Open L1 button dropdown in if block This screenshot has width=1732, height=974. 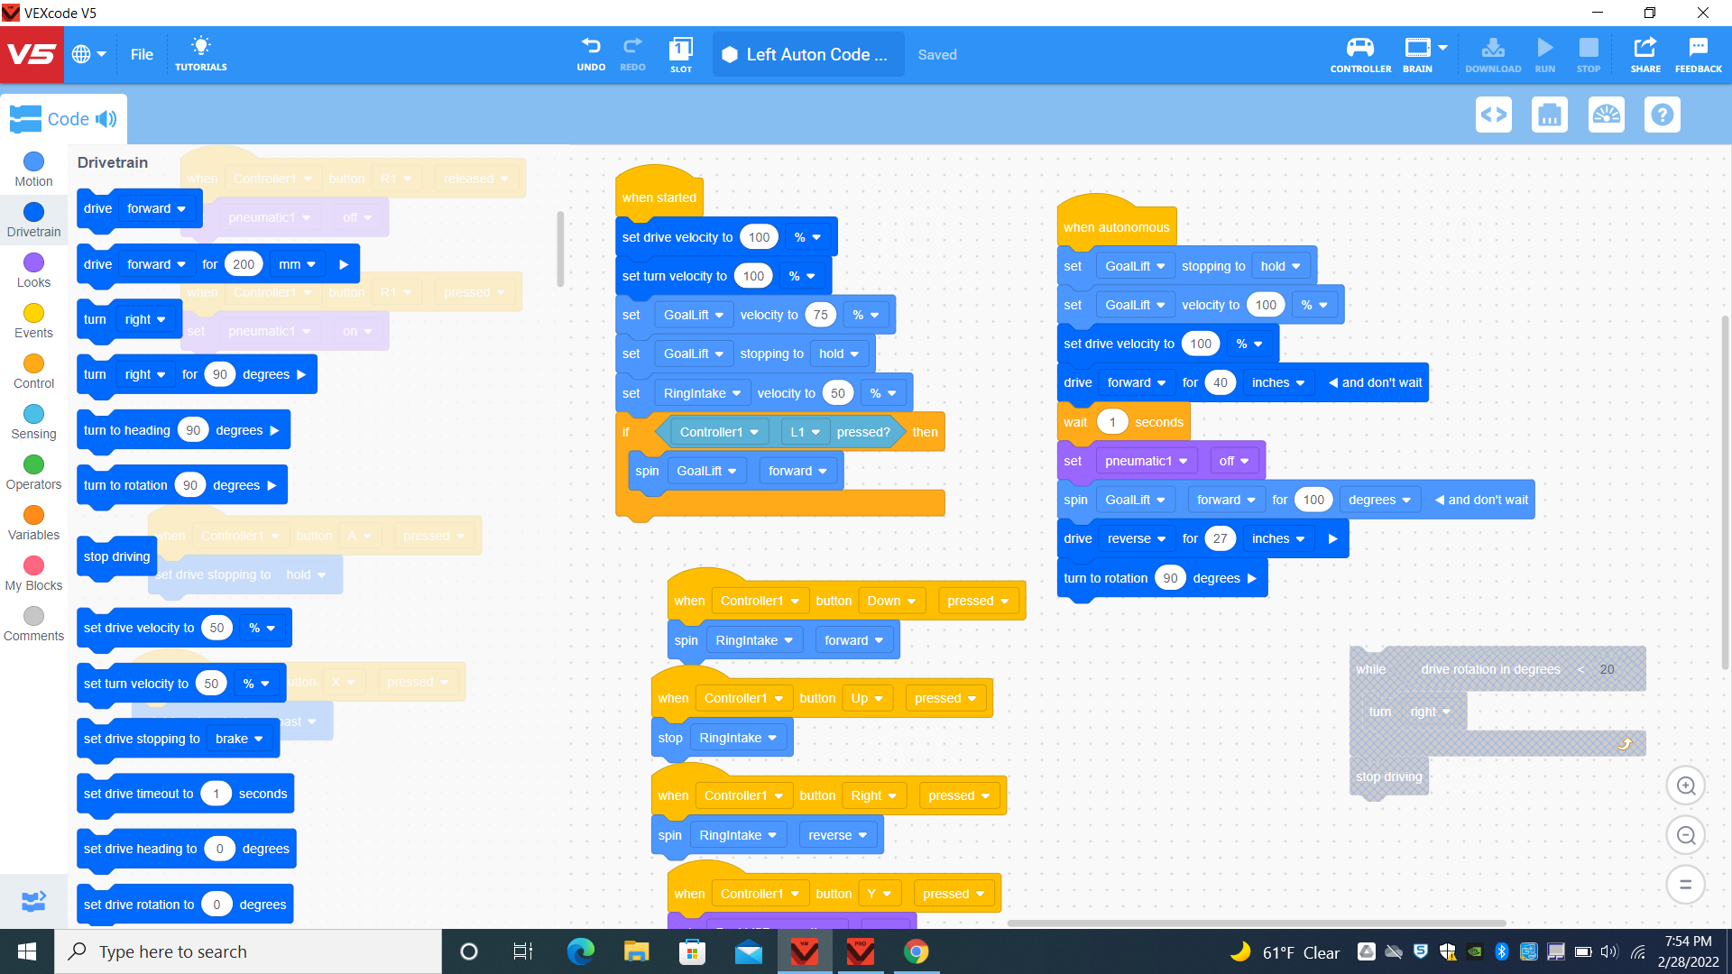tap(805, 433)
